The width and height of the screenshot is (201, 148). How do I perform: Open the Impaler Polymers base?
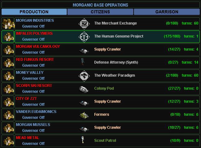click(x=34, y=33)
